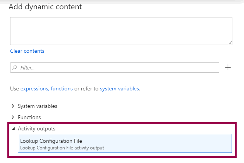This screenshot has height=163, width=244.
Task: Collapse the Activity outputs arrow
Action: pyautogui.click(x=13, y=128)
